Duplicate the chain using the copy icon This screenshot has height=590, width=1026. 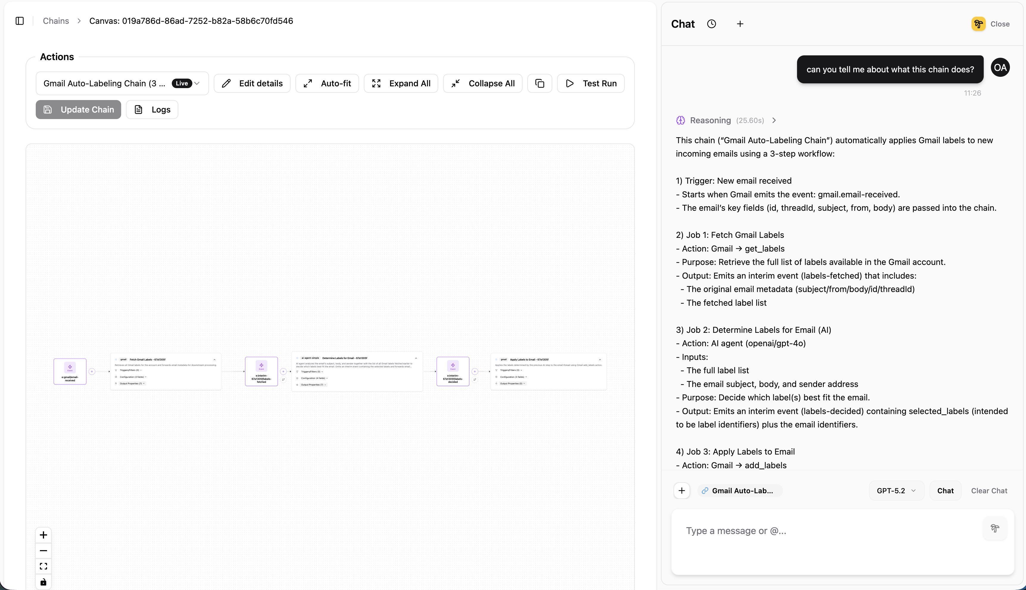539,83
